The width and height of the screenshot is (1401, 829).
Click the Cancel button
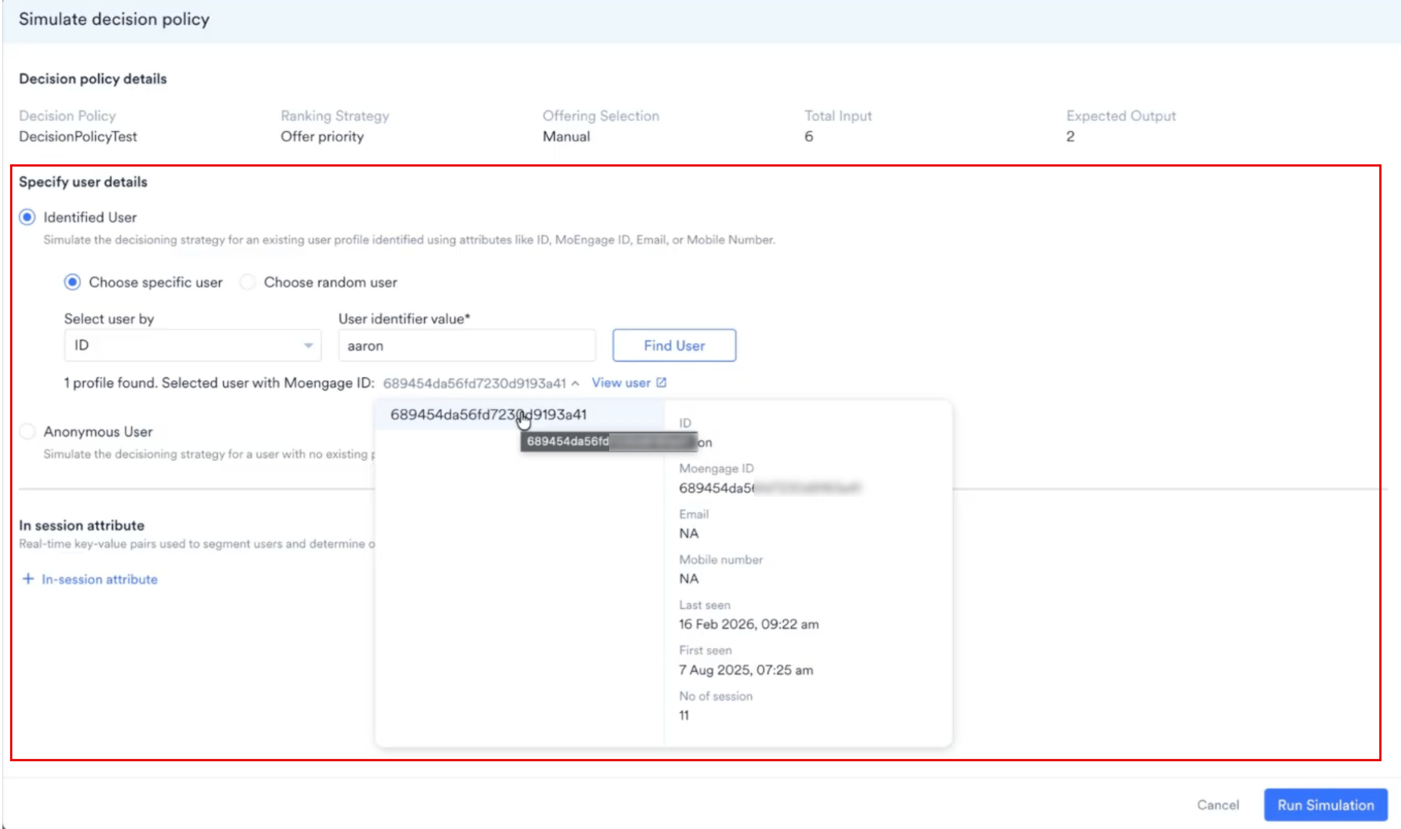click(x=1218, y=805)
